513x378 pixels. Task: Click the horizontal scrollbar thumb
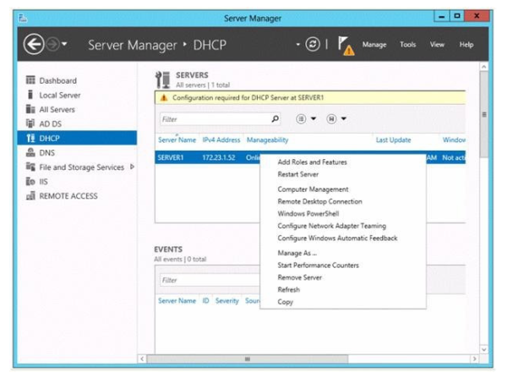248,359
